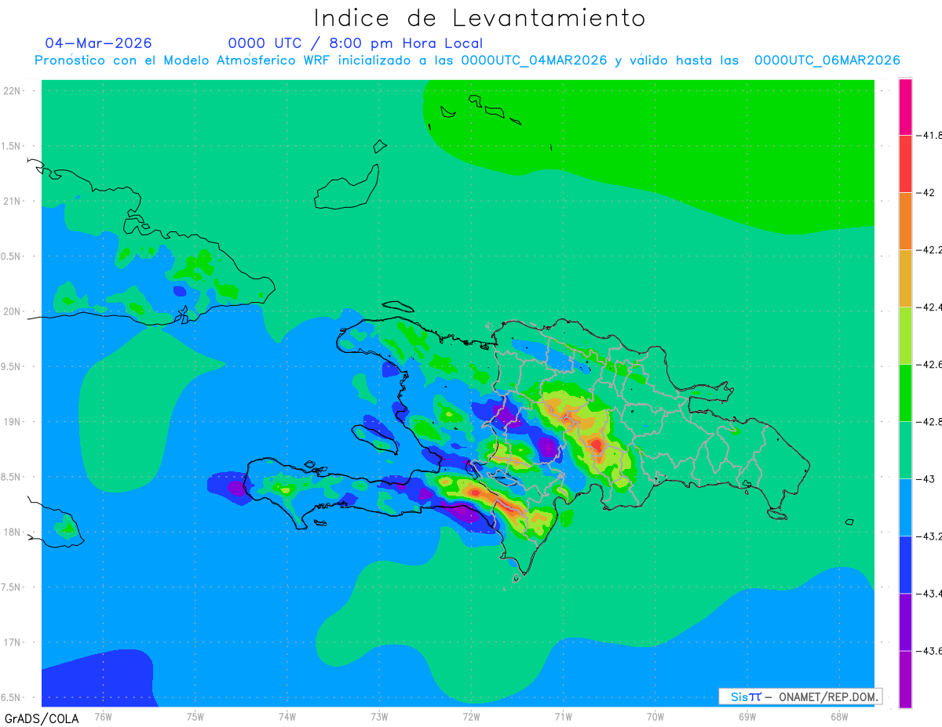Click the latitude label "22N"

[x=13, y=90]
